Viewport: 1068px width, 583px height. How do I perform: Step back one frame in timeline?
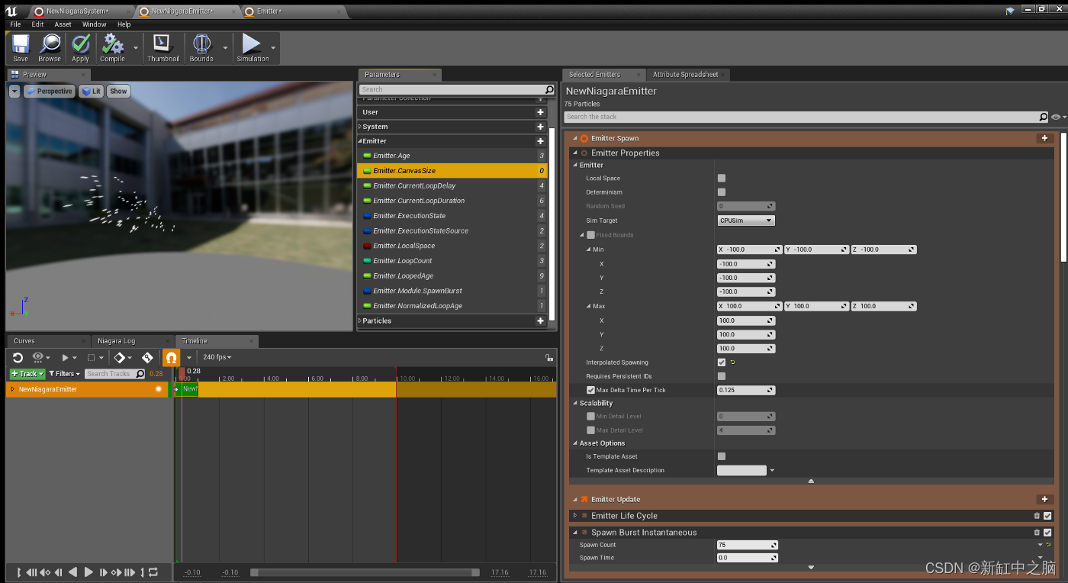(x=58, y=572)
